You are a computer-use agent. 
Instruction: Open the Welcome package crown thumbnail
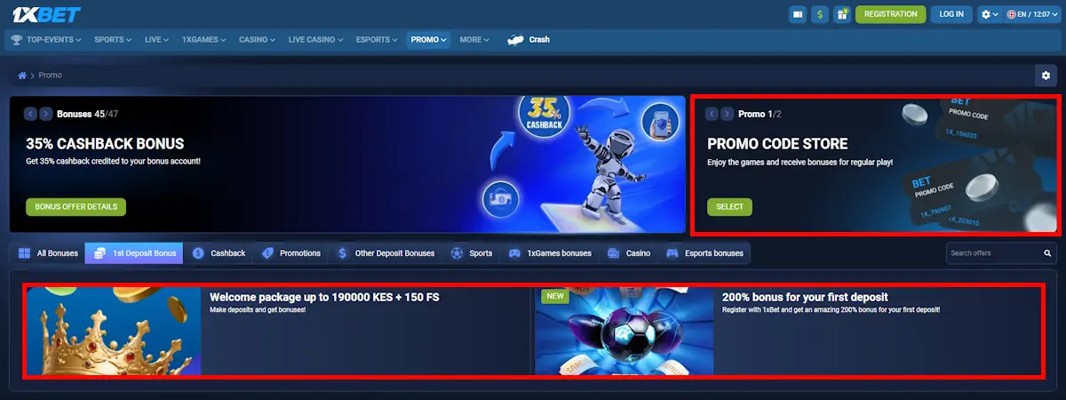[x=114, y=331]
